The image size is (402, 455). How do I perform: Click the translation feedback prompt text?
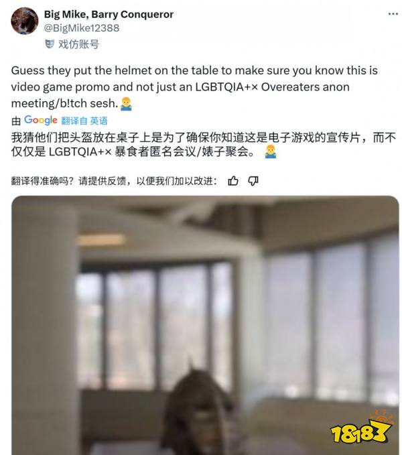[114, 181]
